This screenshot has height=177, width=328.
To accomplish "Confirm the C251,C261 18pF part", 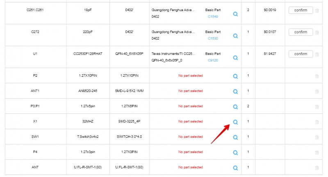I will tap(301, 10).
